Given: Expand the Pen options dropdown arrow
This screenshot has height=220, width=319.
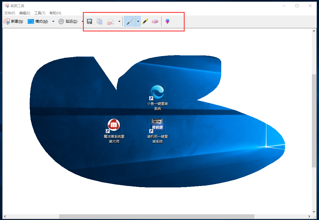Looking at the screenshot, I should (x=138, y=21).
